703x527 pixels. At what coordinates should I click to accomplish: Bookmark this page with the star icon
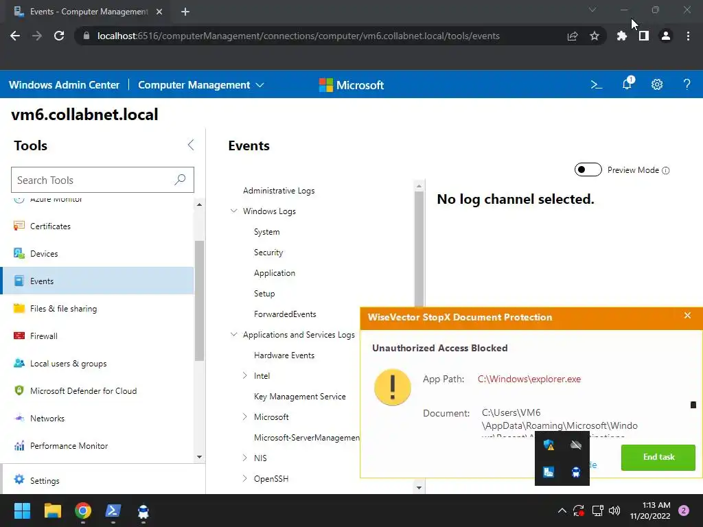click(x=595, y=36)
